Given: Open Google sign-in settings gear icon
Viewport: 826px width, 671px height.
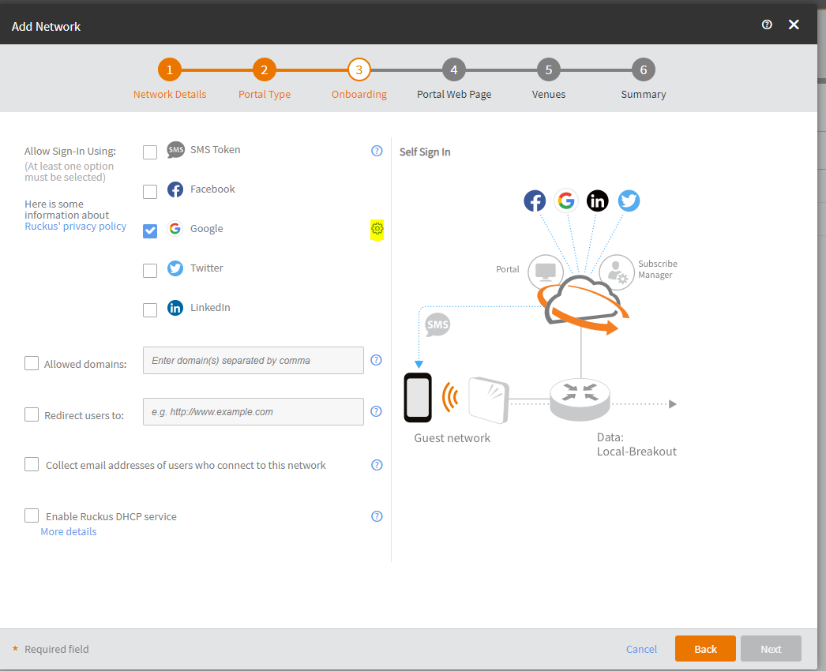Looking at the screenshot, I should [x=377, y=229].
